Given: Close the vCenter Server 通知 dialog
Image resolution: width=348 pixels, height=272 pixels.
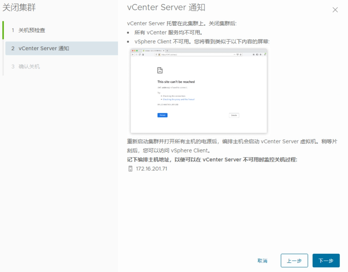Looking at the screenshot, I should click(335, 10).
